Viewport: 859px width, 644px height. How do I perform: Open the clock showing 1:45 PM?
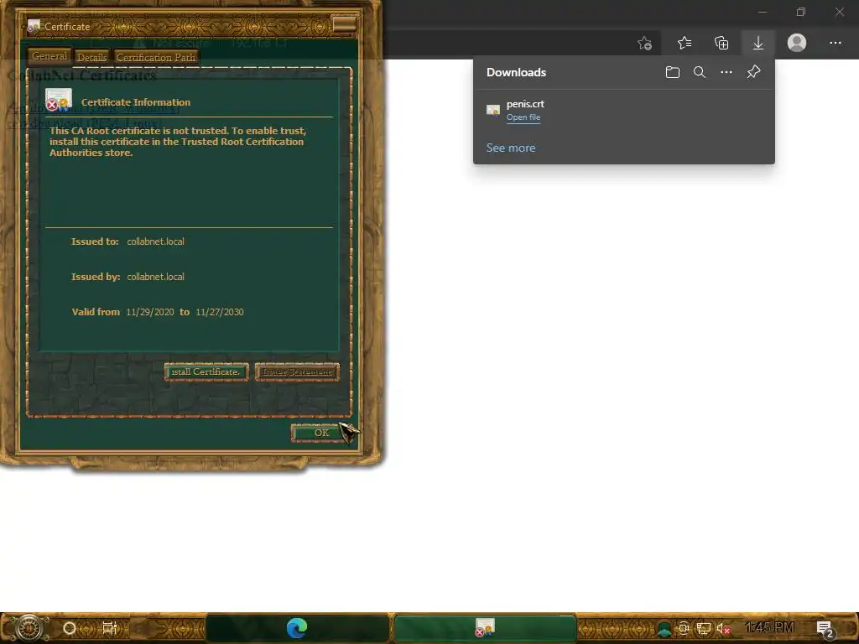[x=769, y=627]
